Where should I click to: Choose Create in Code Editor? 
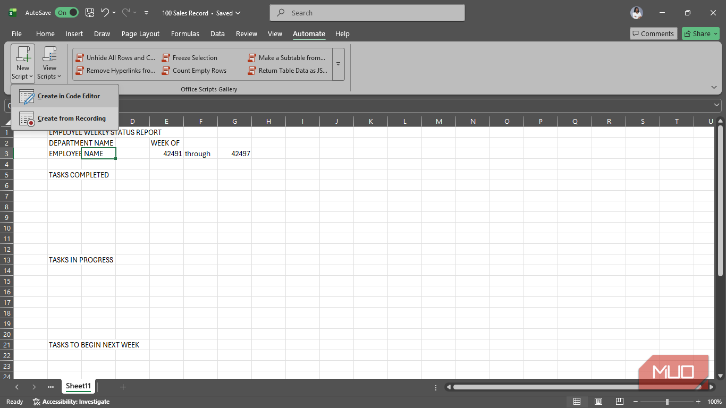pyautogui.click(x=65, y=96)
